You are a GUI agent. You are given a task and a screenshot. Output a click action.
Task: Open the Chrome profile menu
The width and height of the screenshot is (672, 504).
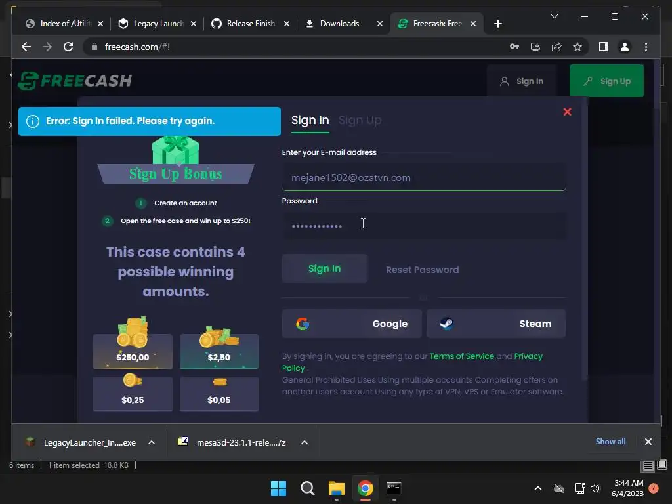pos(625,47)
